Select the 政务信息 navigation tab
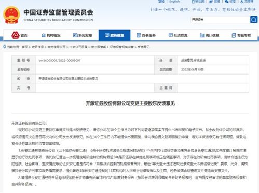Image resolution: width=259 pixels, height=193 pixels. tap(114, 35)
